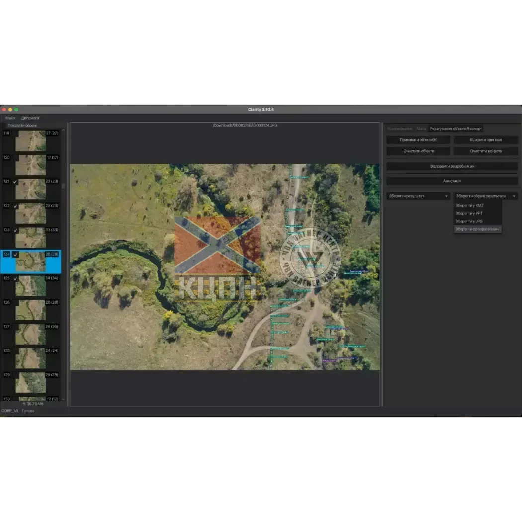Check the checkbox for image 126
The height and width of the screenshot is (522, 522).
click(x=15, y=302)
